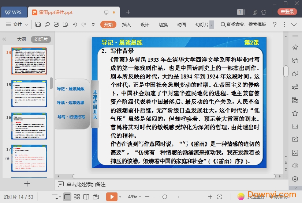
Task: Click the Save icon in quick toolbar
Action: point(38,24)
